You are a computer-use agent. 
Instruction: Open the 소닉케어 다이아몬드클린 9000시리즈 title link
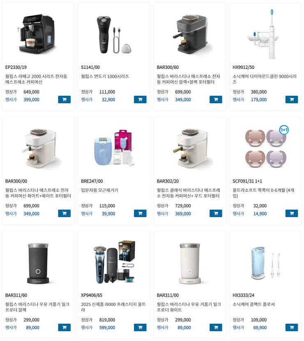click(265, 79)
